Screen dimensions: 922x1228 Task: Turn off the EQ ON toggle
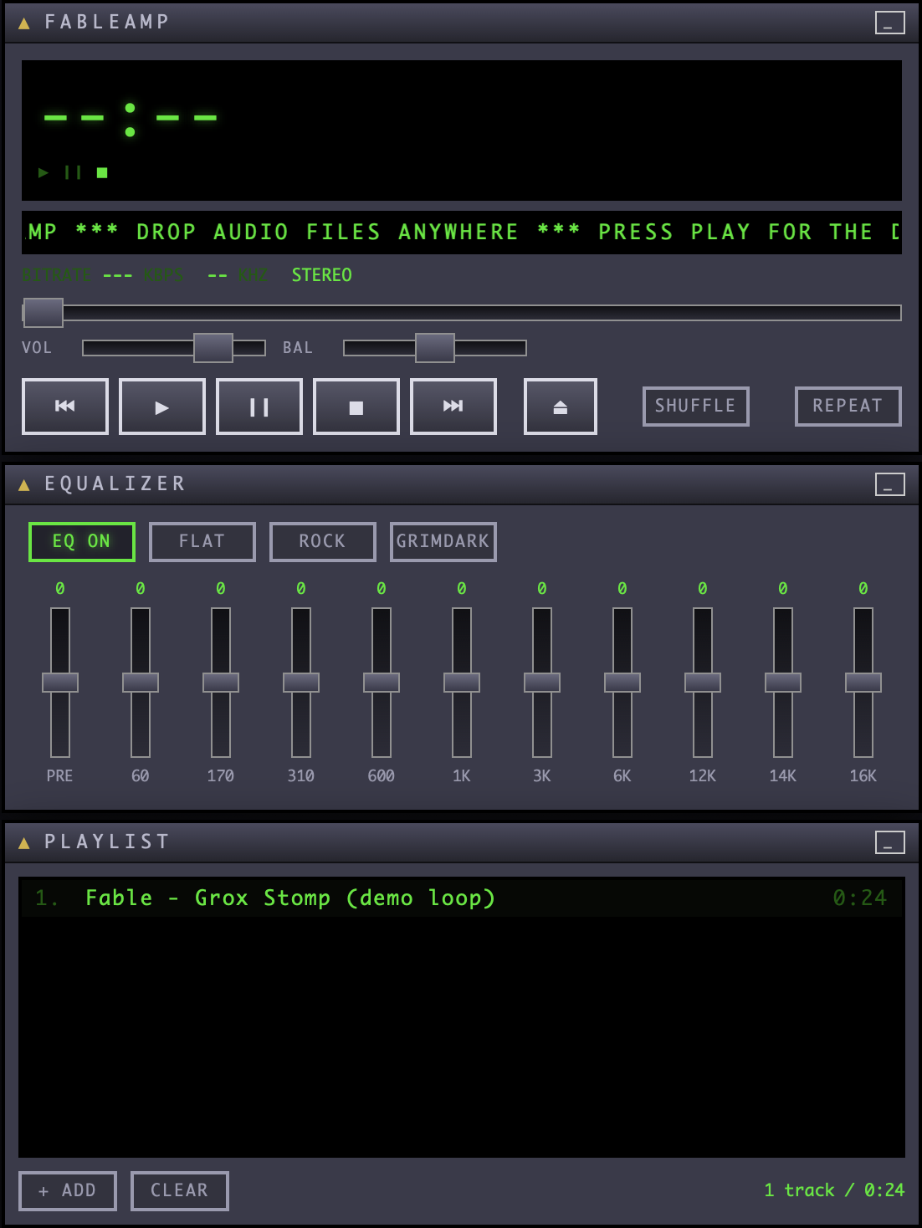(82, 542)
